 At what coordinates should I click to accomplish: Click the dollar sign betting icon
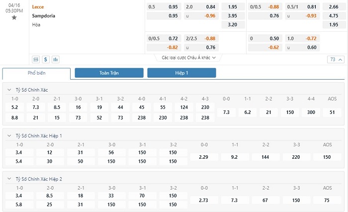tap(46, 59)
